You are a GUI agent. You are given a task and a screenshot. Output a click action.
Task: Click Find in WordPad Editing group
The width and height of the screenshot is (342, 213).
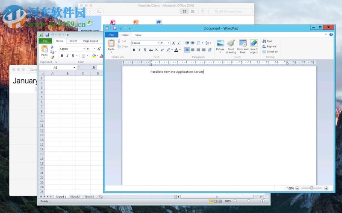[268, 41]
